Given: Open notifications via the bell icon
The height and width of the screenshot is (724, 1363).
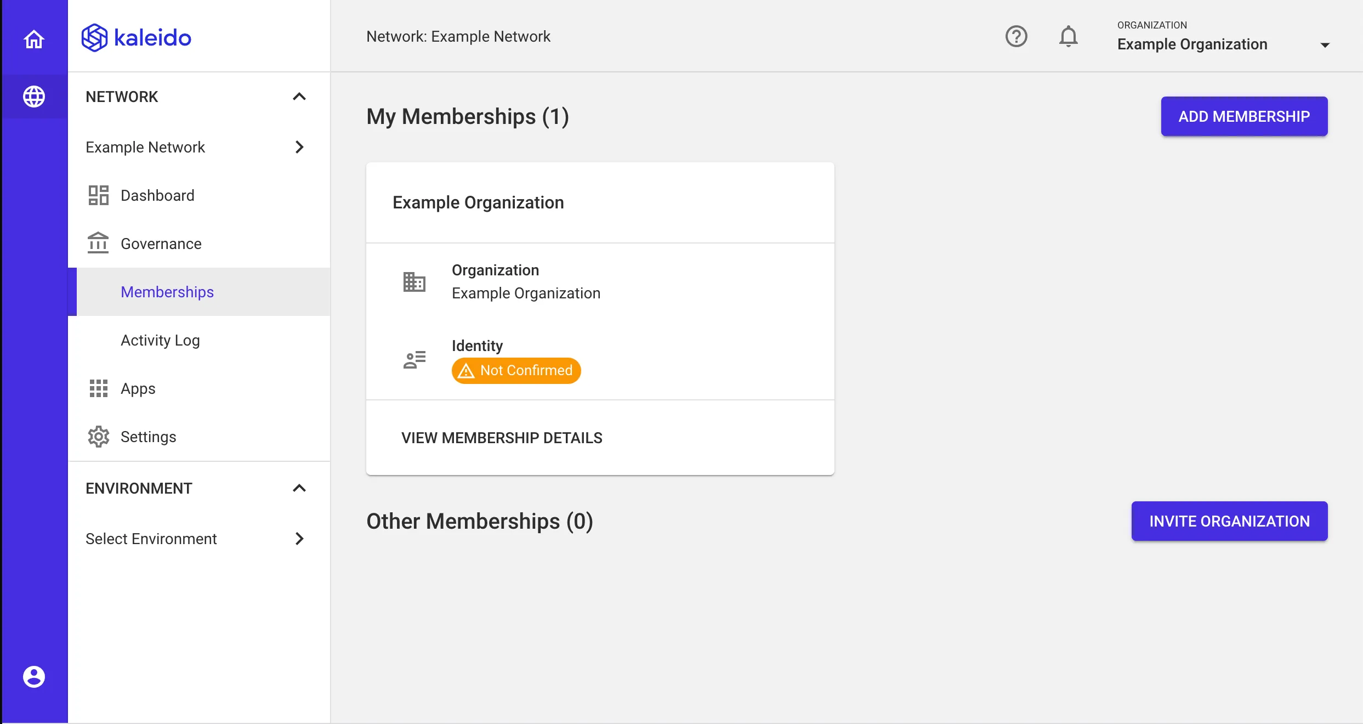Looking at the screenshot, I should click(x=1068, y=36).
